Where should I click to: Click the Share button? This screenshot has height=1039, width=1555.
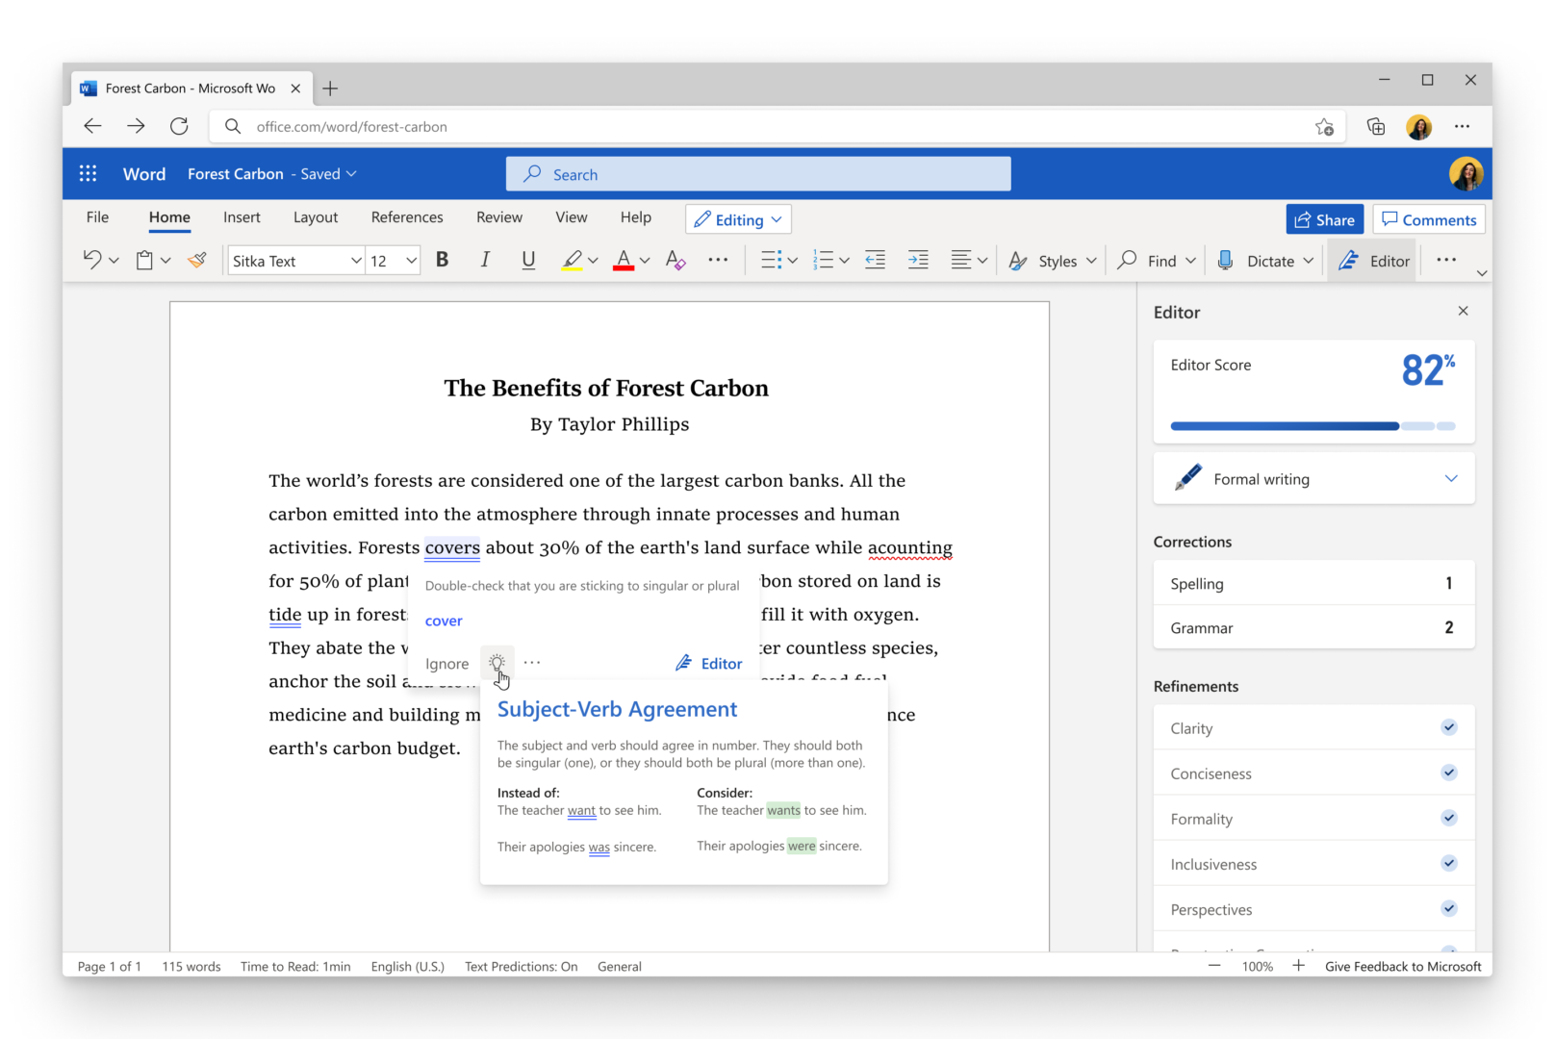1324,218
